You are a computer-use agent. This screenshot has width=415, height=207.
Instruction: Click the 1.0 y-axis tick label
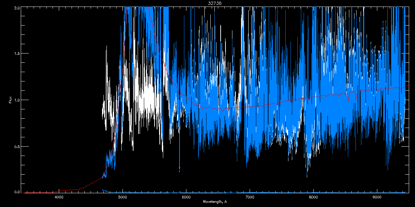[x=17, y=100]
